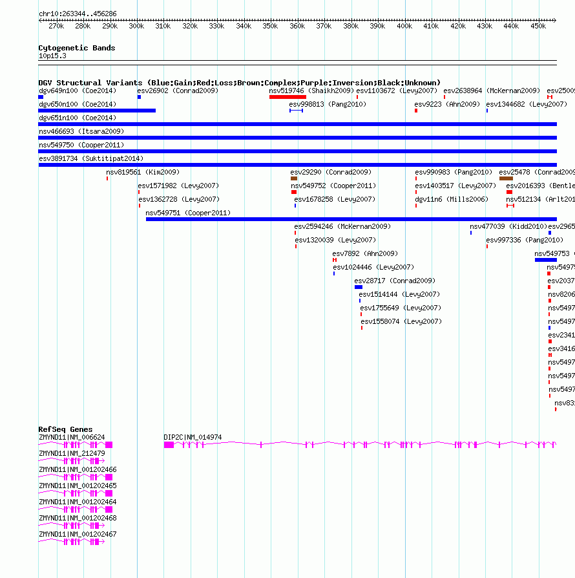Click the esv1320039 (Levy2007) label

coord(335,241)
